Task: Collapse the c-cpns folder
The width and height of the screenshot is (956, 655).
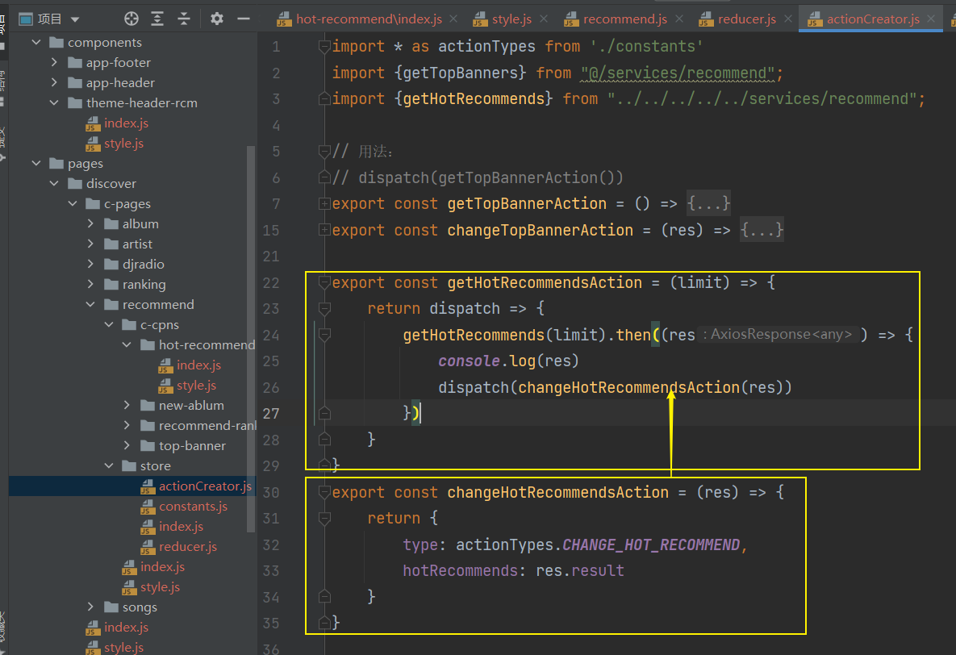Action: pos(109,325)
